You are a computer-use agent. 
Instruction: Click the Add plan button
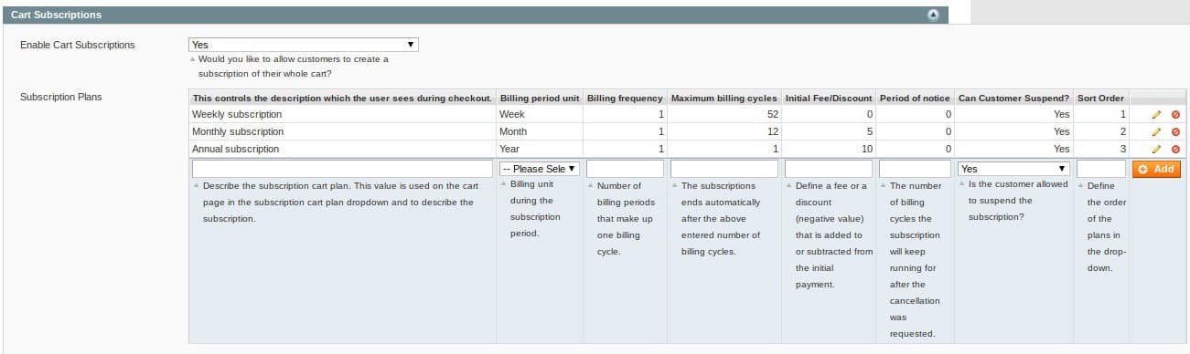click(1156, 169)
